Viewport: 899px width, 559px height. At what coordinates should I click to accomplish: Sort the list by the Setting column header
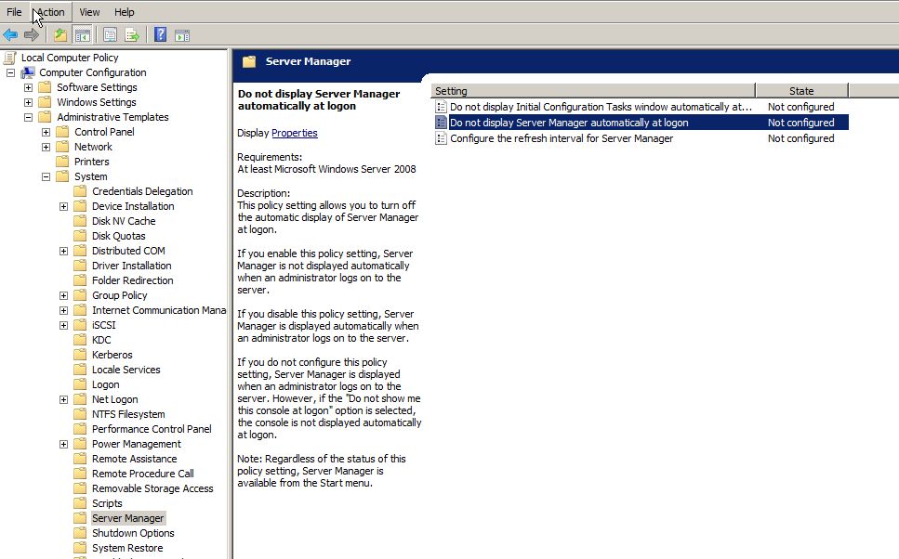[593, 91]
